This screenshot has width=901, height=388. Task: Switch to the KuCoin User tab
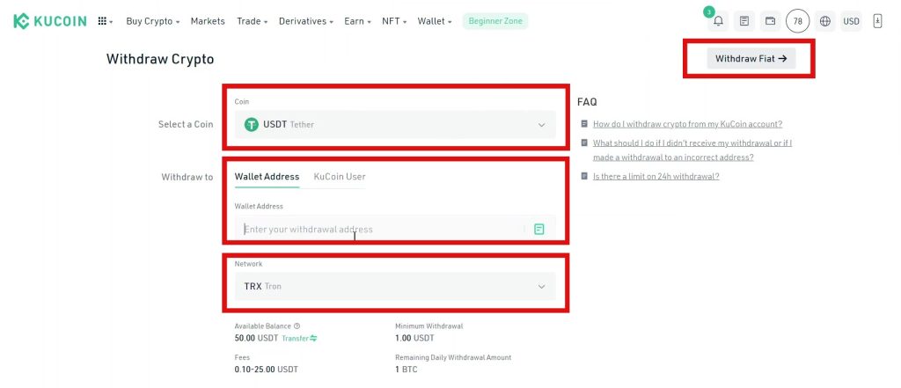[x=340, y=177]
